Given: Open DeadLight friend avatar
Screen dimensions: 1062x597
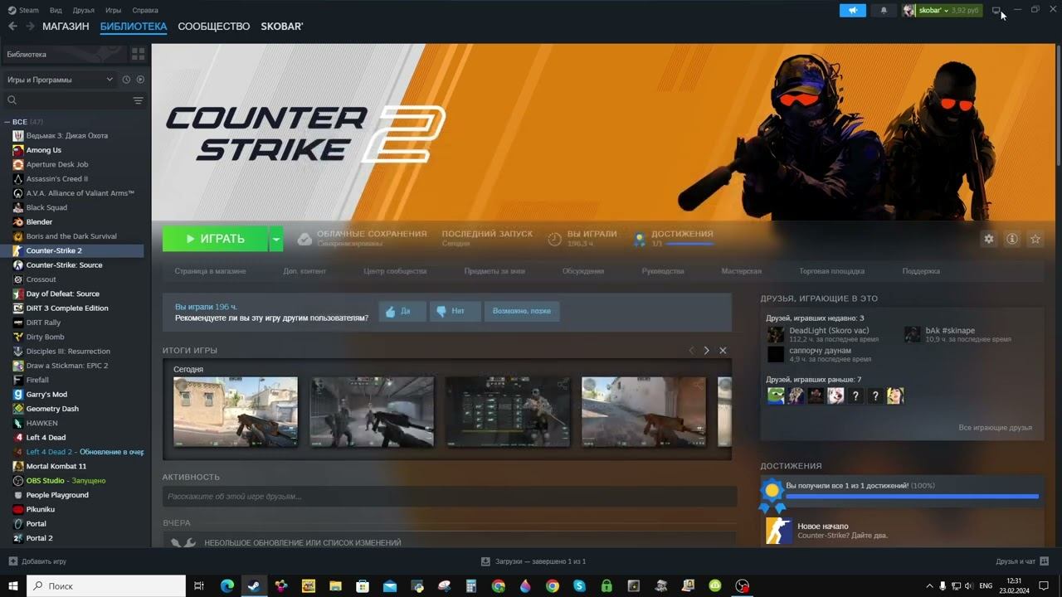Looking at the screenshot, I should coord(775,334).
